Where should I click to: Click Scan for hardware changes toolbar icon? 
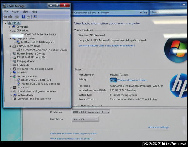(x=35, y=17)
